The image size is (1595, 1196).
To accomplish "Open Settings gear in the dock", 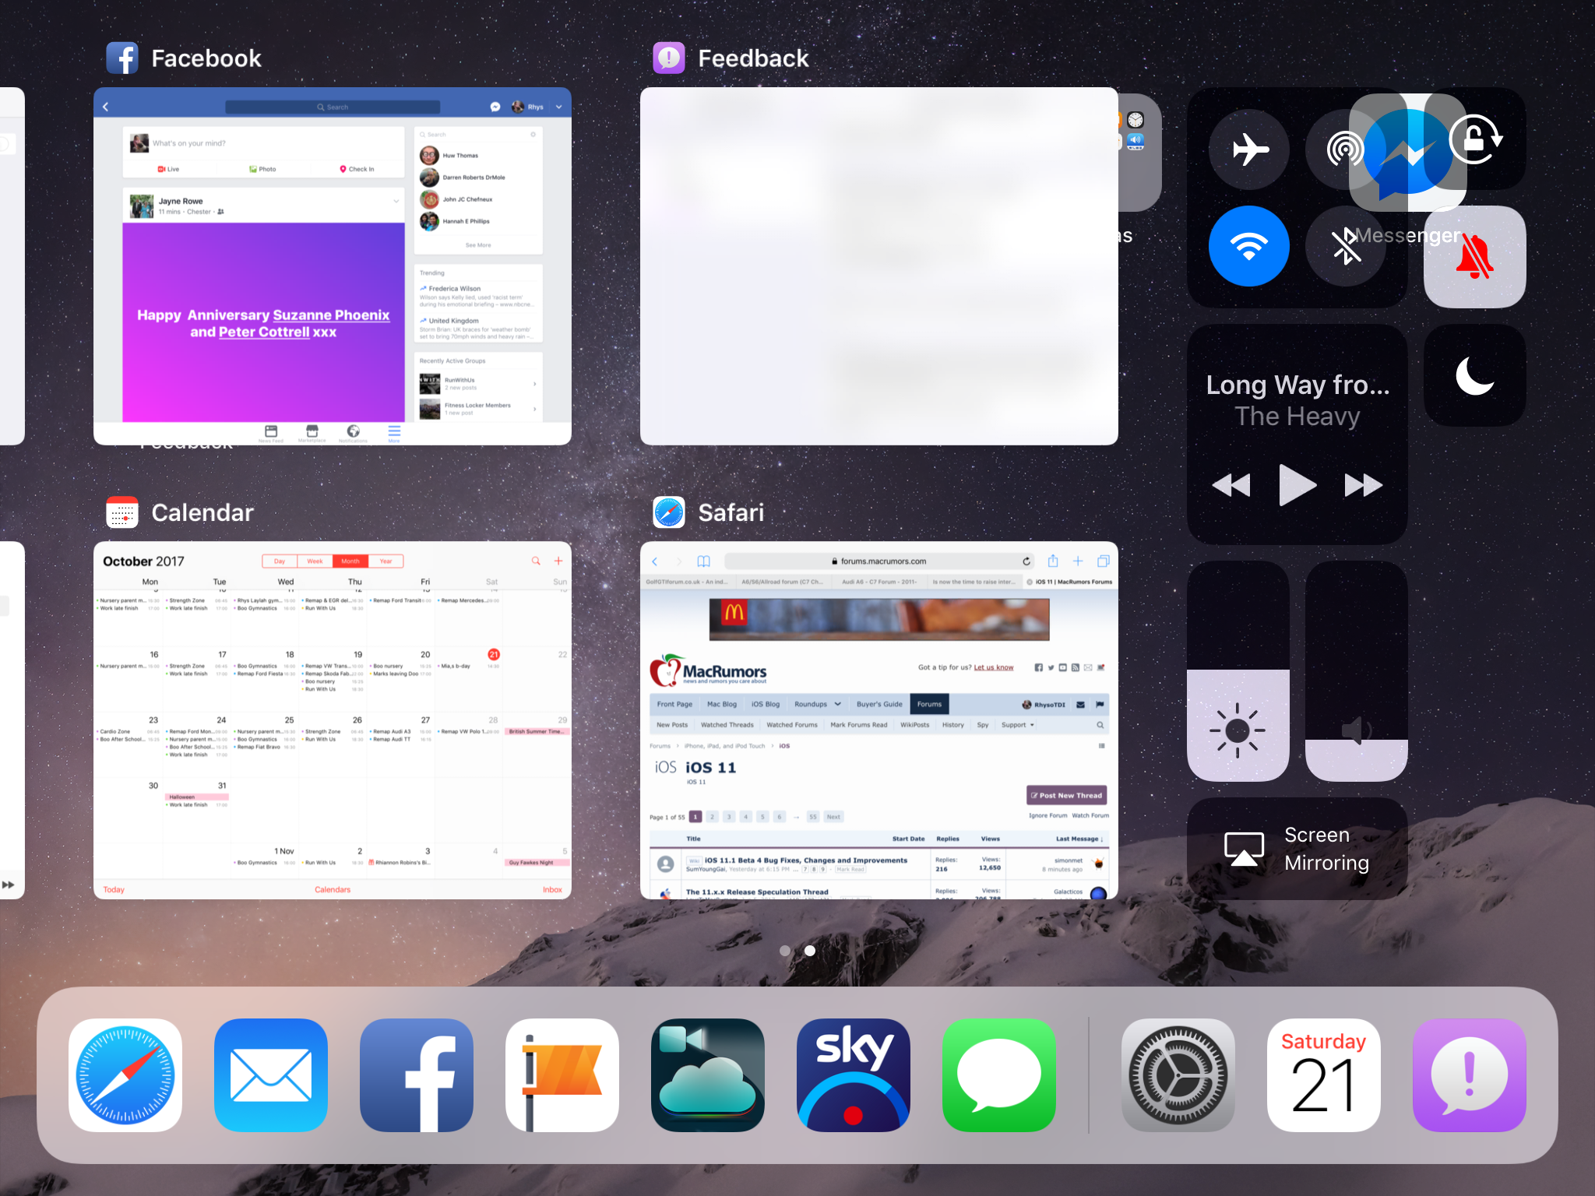I will (1178, 1075).
